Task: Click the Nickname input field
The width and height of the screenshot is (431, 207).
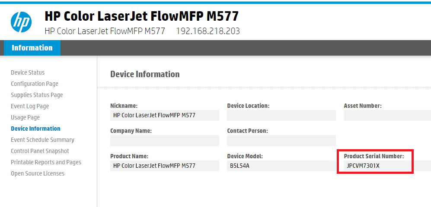Action: click(x=164, y=116)
